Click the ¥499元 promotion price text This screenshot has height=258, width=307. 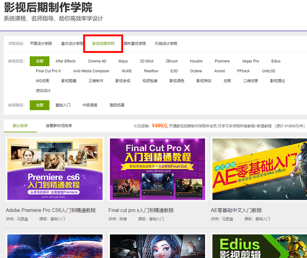160,126
